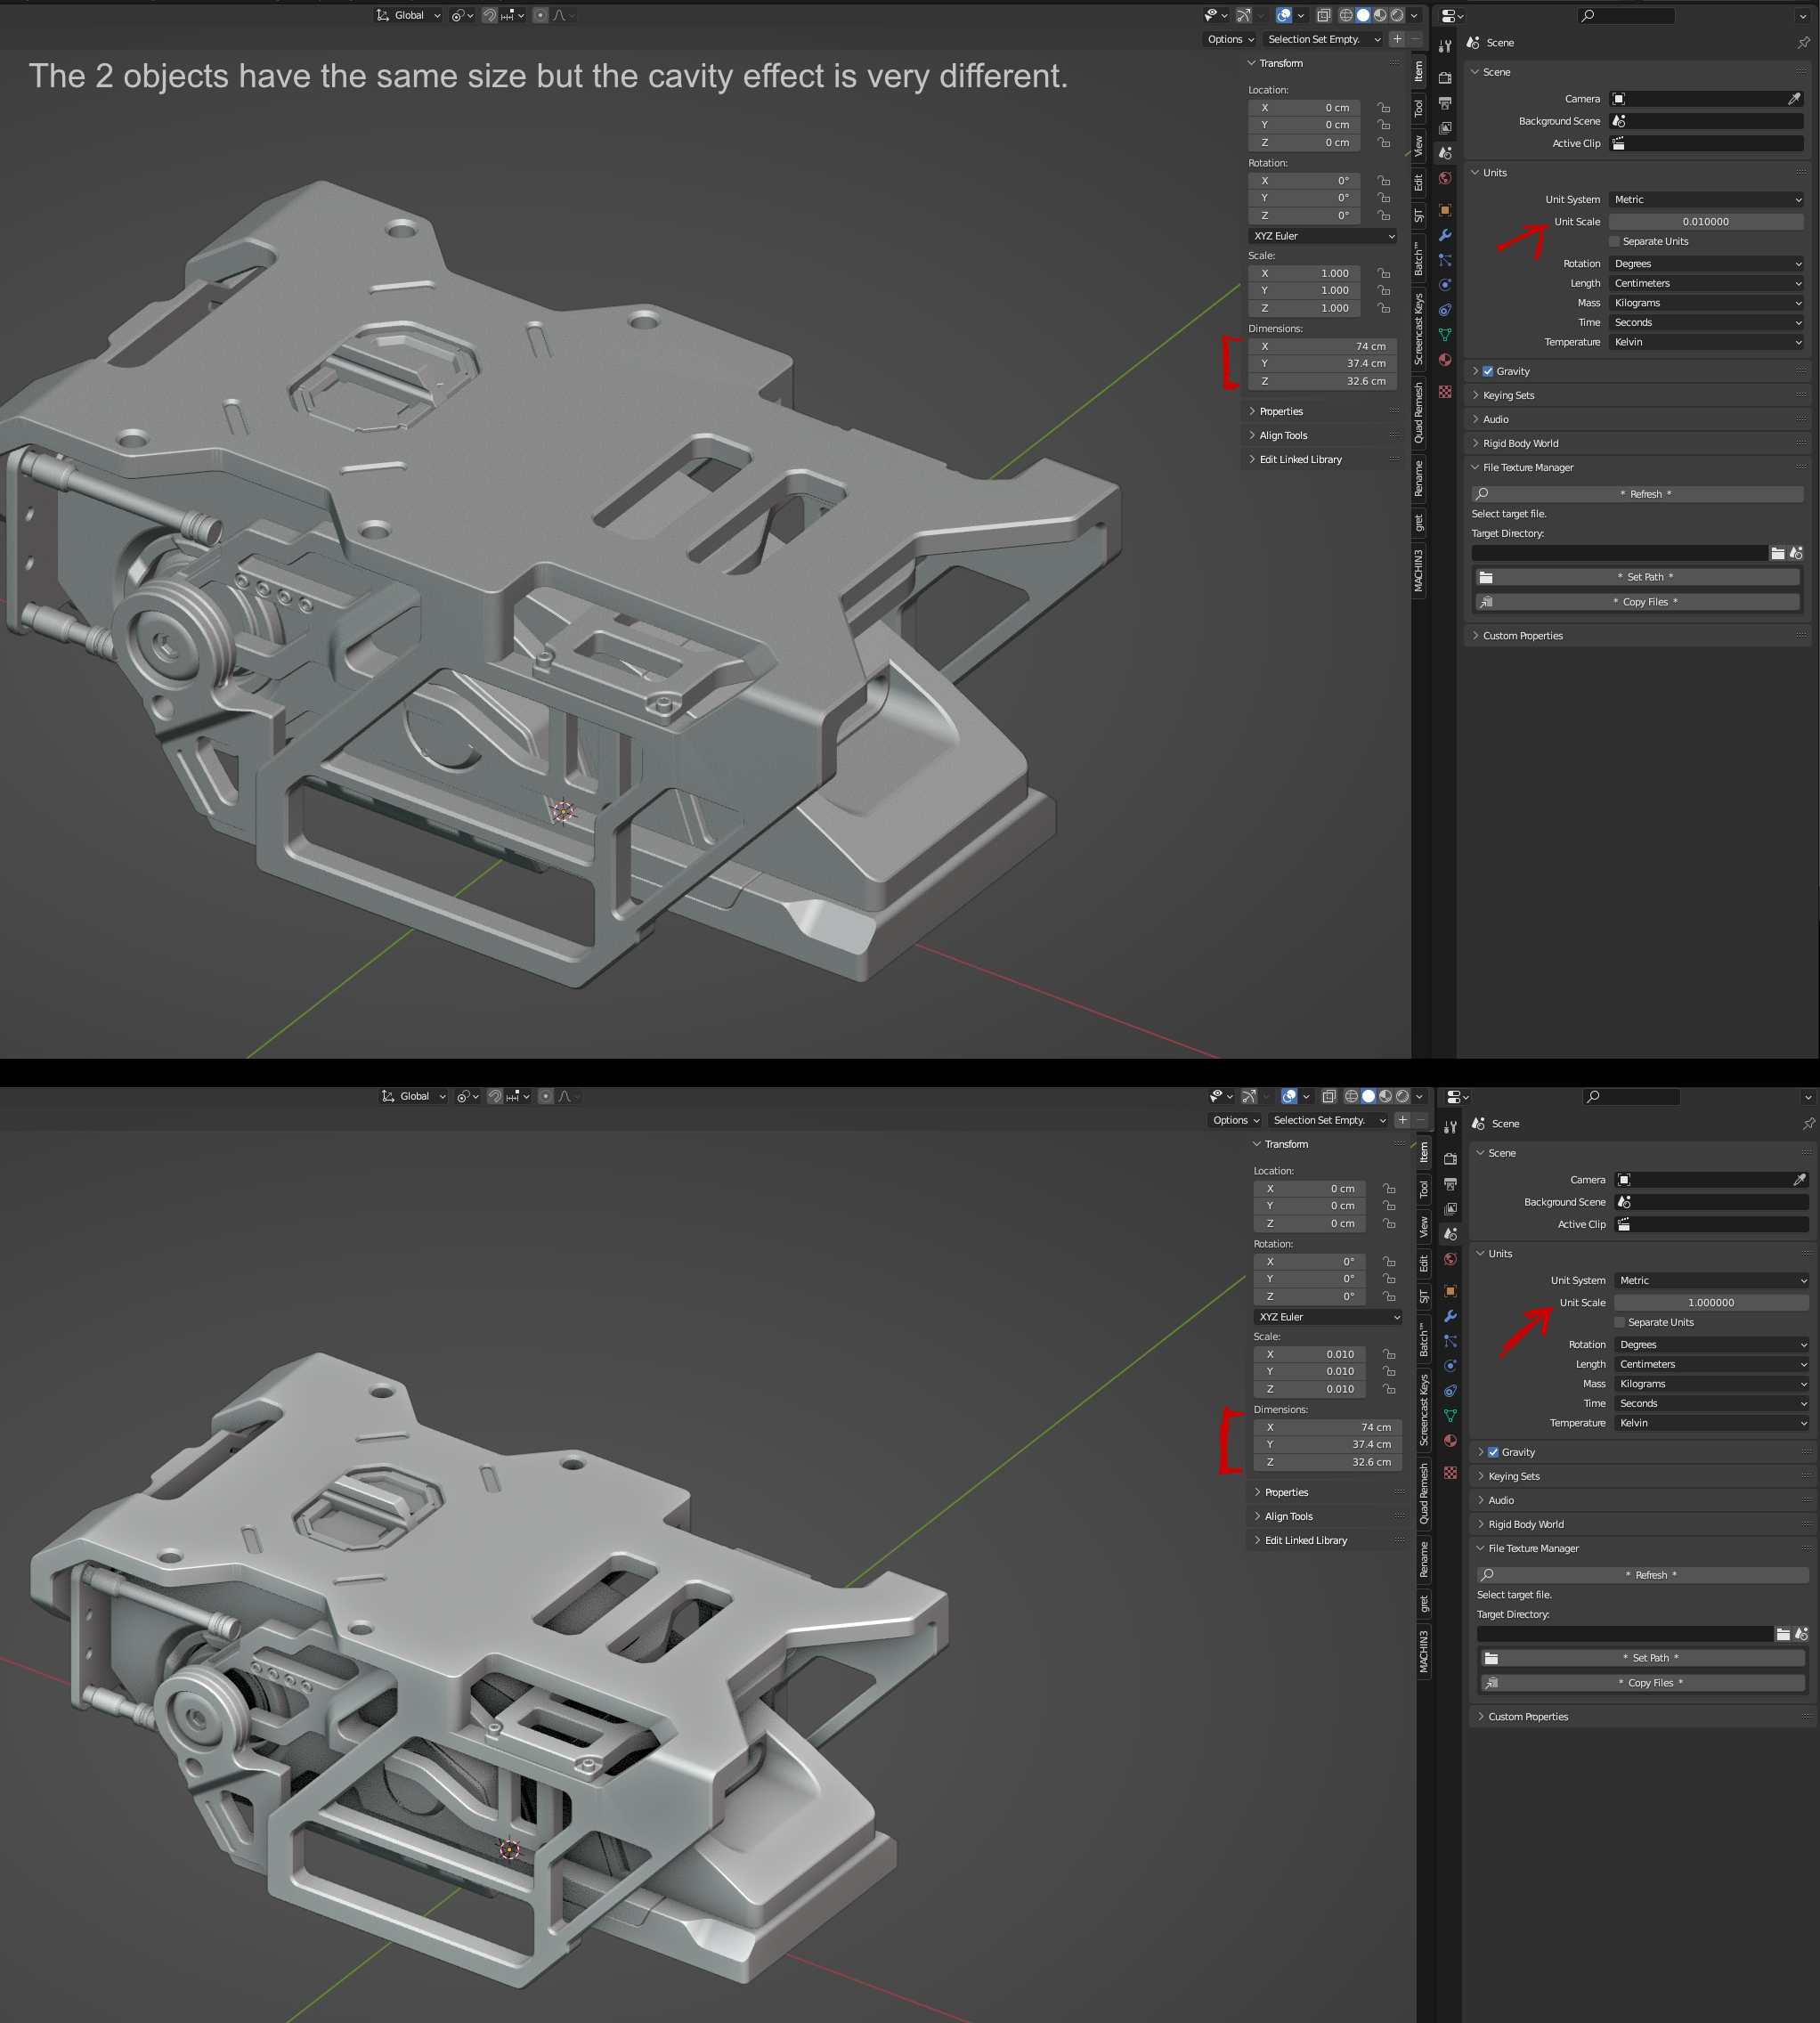
Task: Click Set Path button in upper screenshot
Action: (1637, 577)
